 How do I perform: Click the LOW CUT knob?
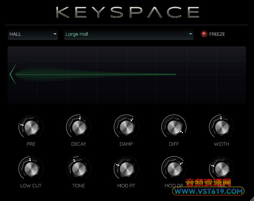[x=31, y=168]
